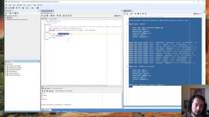
Task: Close the Reports panel tab
Action: click(12, 61)
